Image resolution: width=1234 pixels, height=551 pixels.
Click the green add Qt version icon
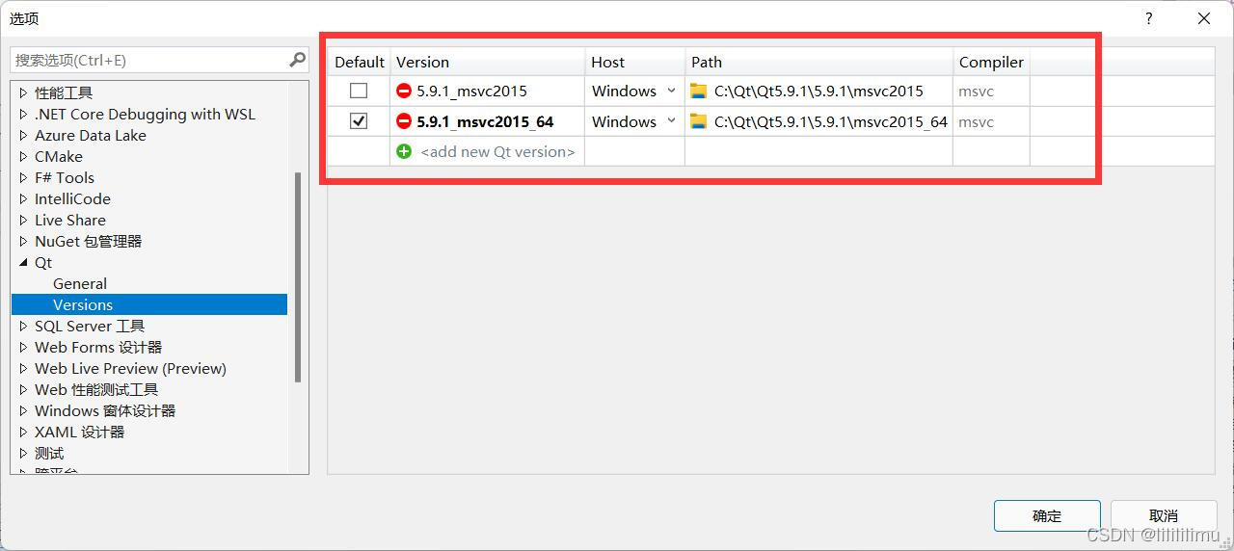pos(404,151)
